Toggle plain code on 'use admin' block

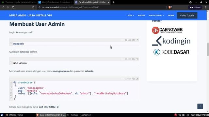coord(126,59)
